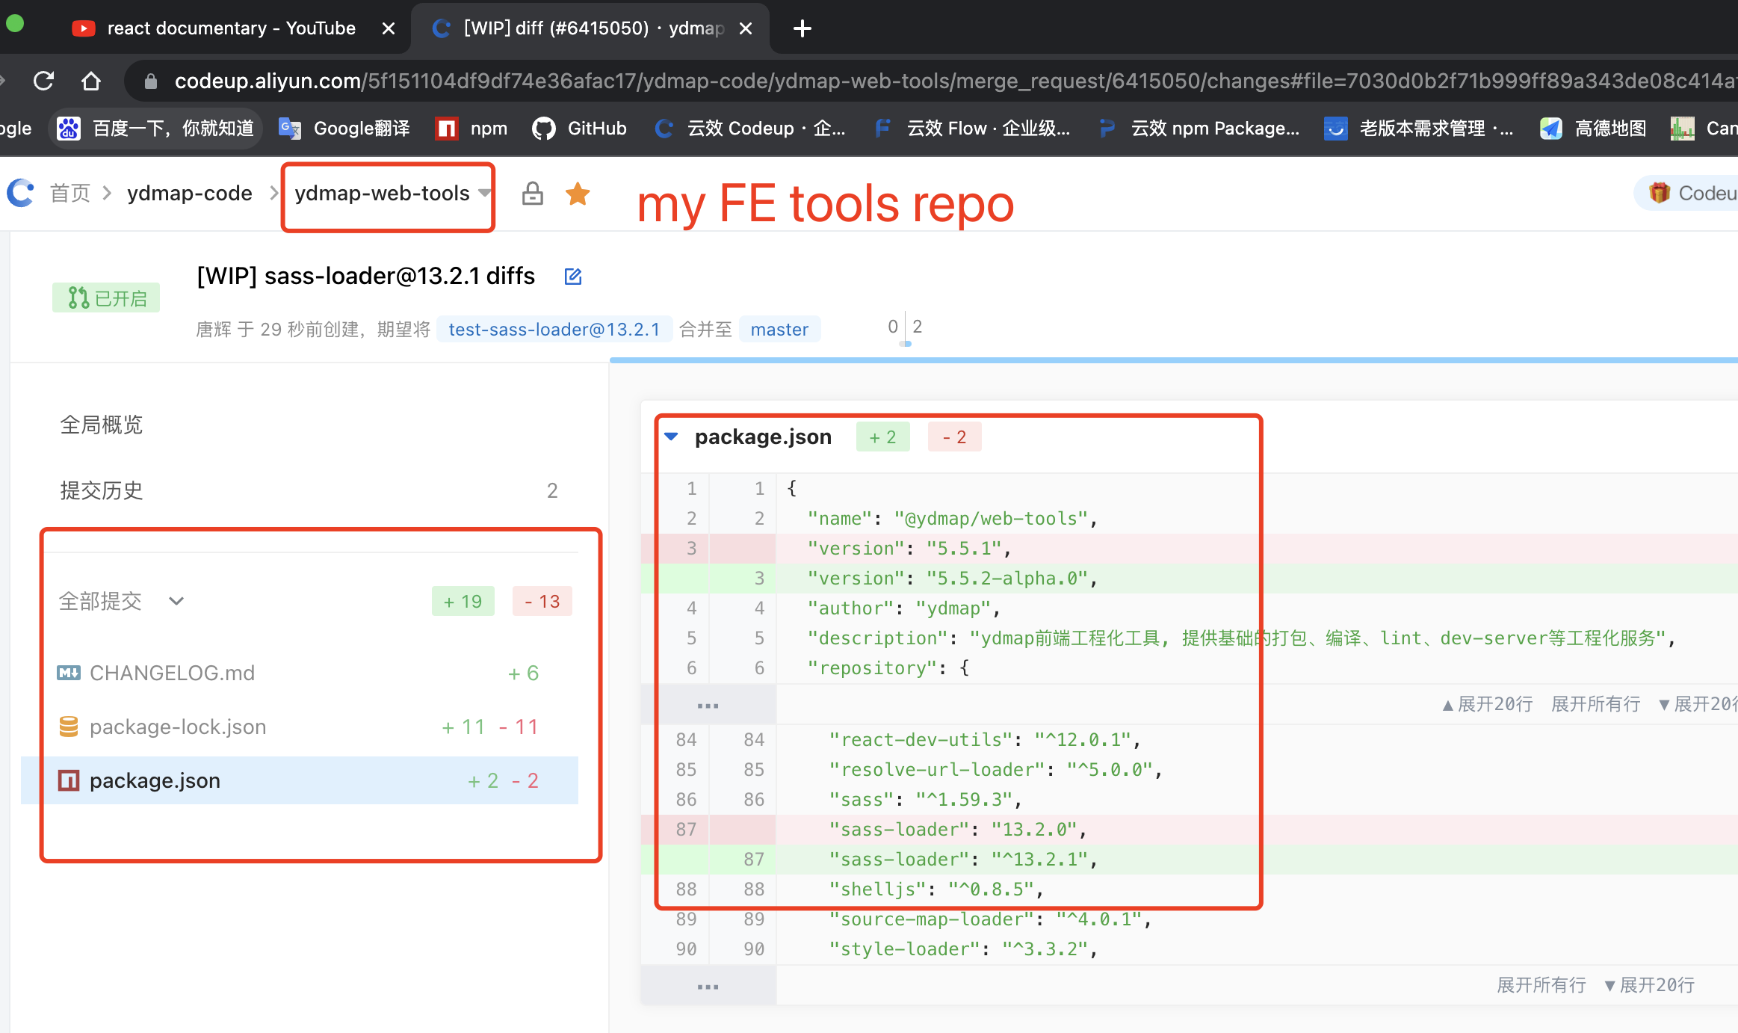Open 提交历史 commit history section
The image size is (1738, 1033).
[x=102, y=490]
